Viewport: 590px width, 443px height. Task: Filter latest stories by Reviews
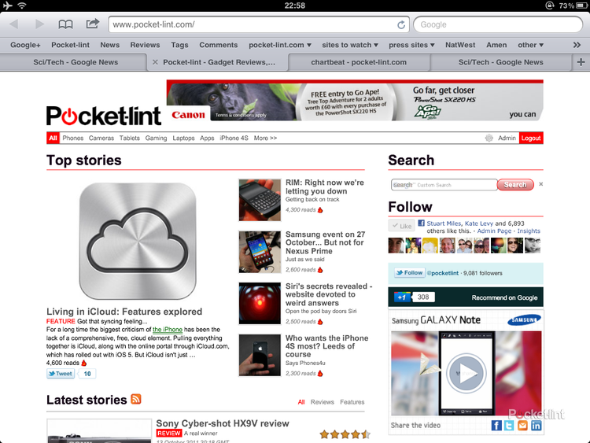tap(322, 402)
